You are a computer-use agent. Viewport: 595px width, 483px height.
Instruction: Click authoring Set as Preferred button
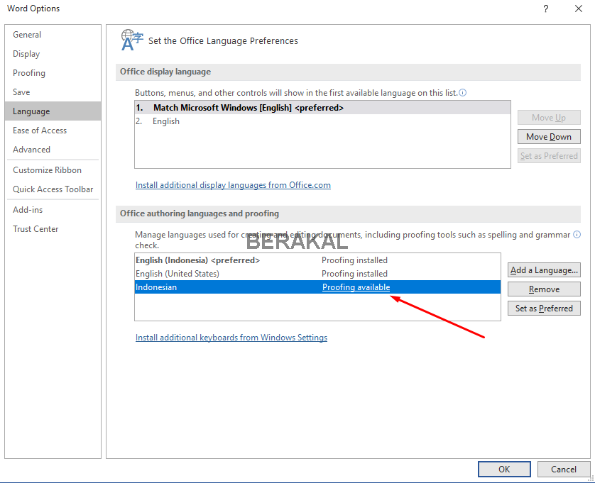544,309
